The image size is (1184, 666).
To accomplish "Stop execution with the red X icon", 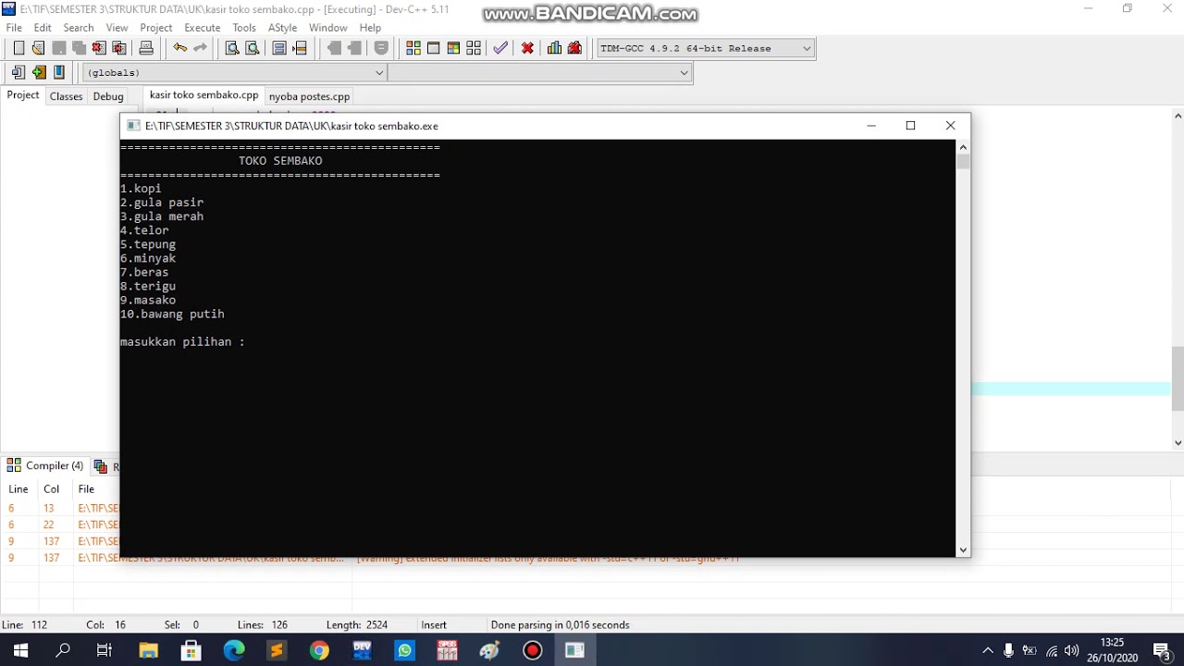I will click(x=527, y=48).
